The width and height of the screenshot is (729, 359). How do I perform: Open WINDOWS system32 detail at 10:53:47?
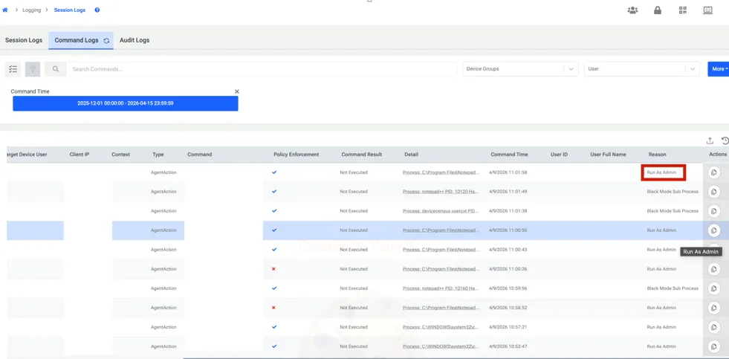[441, 346]
